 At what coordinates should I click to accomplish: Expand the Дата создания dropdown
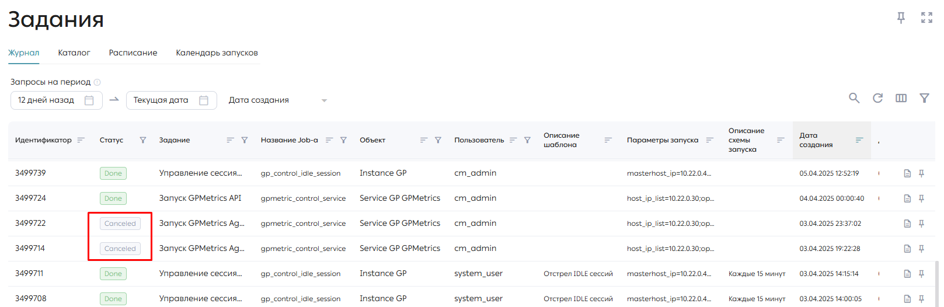coord(325,100)
